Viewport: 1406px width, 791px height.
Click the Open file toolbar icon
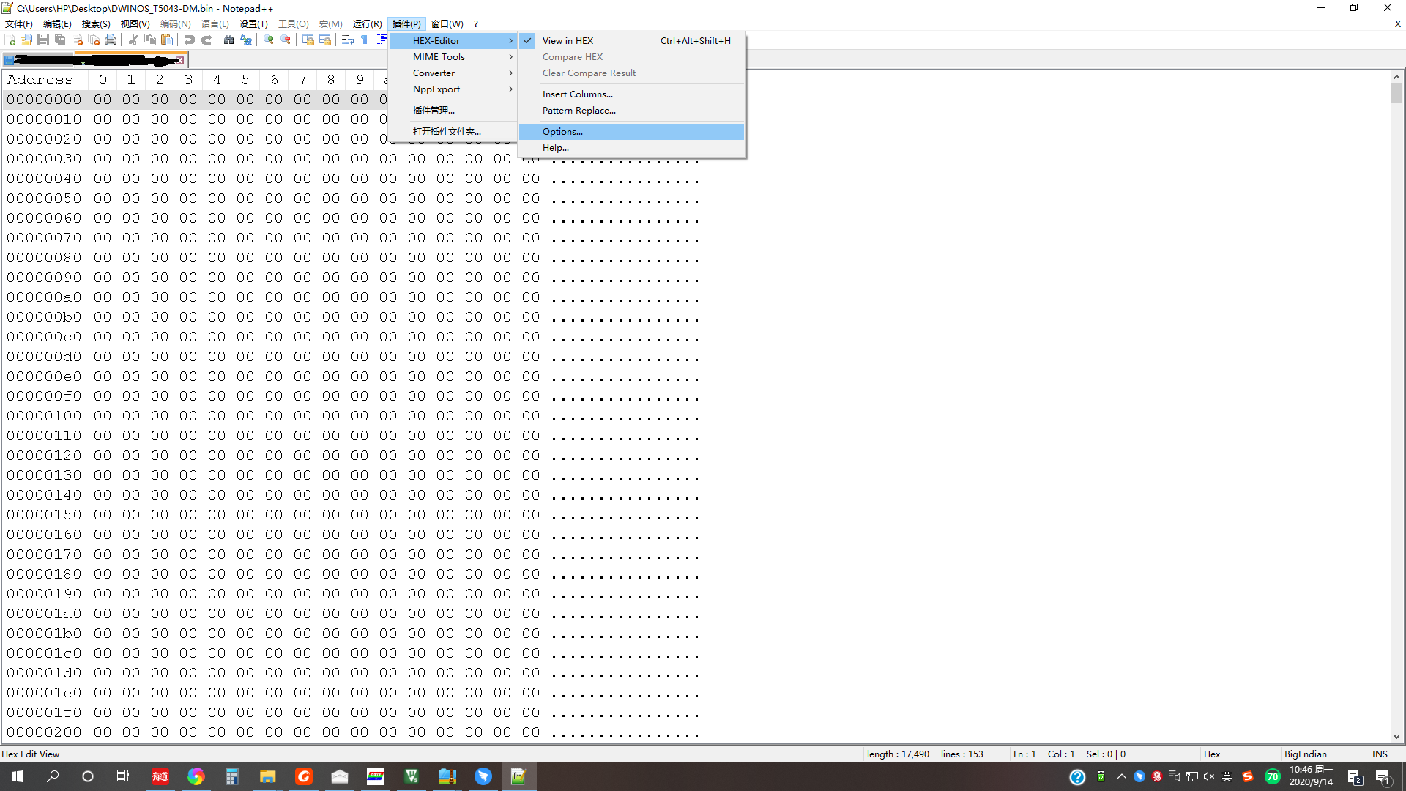26,40
